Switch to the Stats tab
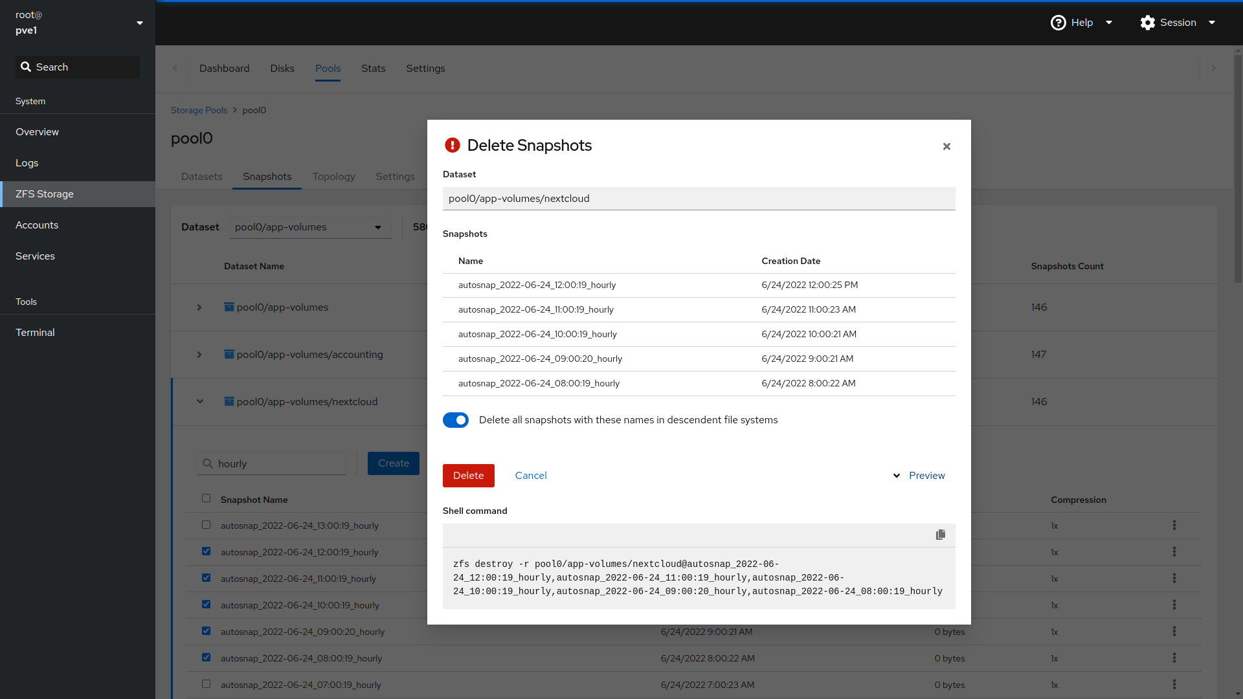This screenshot has width=1243, height=699. coord(374,69)
